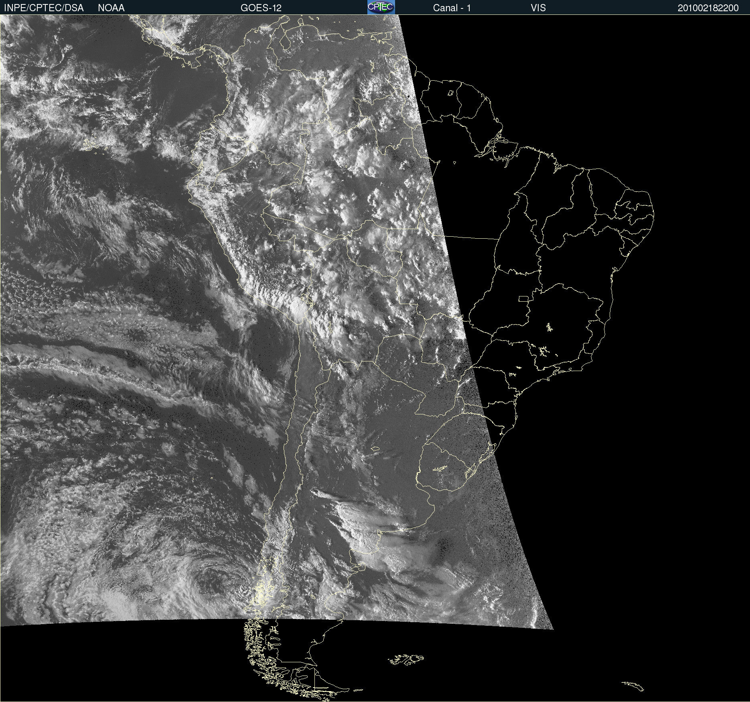Click the GOES-12 satellite label
Viewport: 750px width, 702px height.
coord(261,8)
